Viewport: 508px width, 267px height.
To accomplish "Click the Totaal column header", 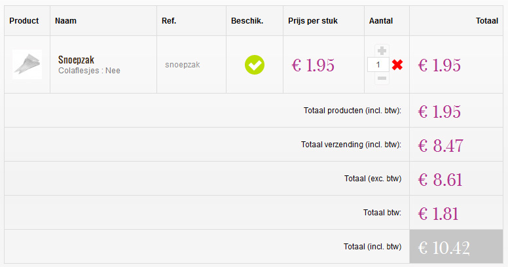I will tap(486, 21).
